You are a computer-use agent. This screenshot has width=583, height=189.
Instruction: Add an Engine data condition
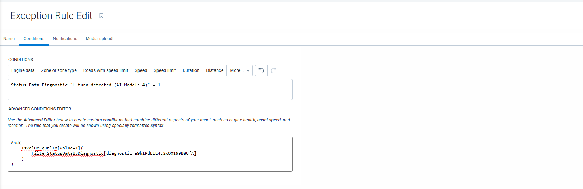(x=23, y=70)
